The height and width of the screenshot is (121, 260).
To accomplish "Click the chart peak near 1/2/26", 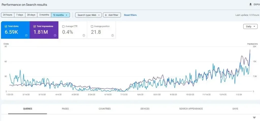I will (x=250, y=50).
